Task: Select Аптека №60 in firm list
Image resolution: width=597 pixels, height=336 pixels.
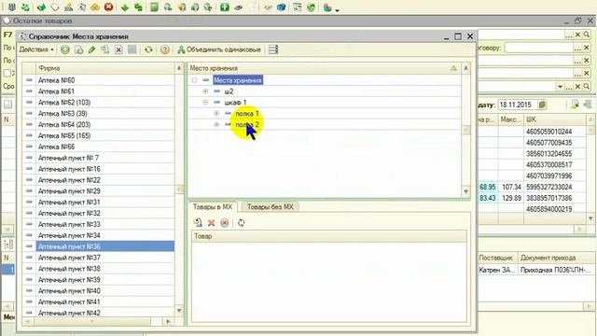Action: click(105, 80)
